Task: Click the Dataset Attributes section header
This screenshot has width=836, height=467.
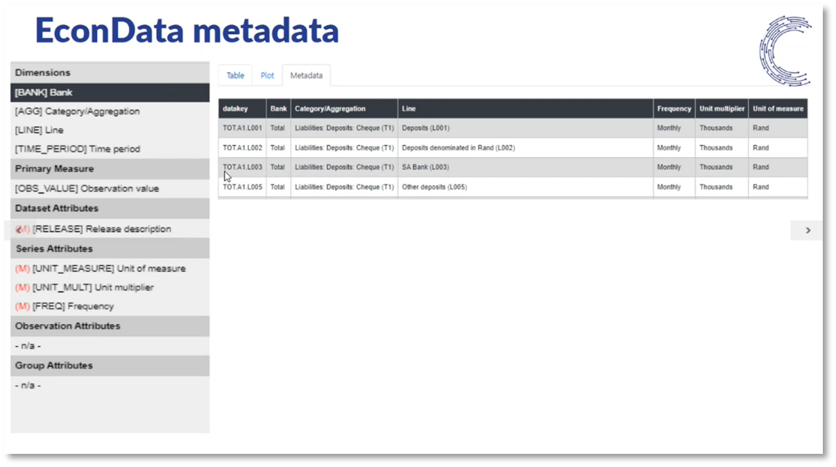Action: (110, 209)
